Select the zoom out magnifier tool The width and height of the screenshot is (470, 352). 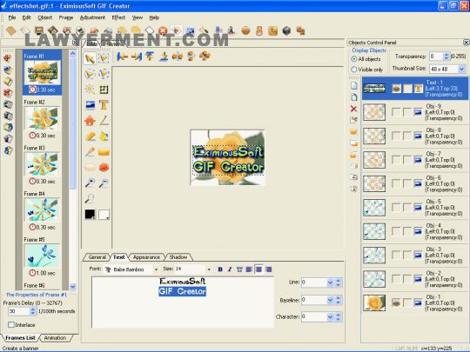pos(104,183)
